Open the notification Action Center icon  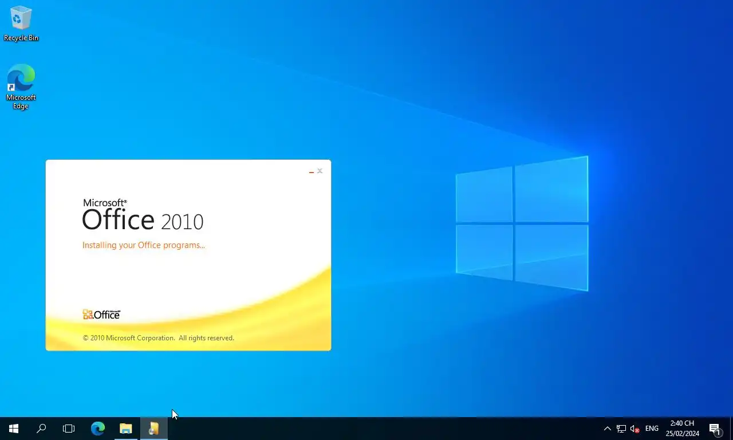pyautogui.click(x=715, y=429)
